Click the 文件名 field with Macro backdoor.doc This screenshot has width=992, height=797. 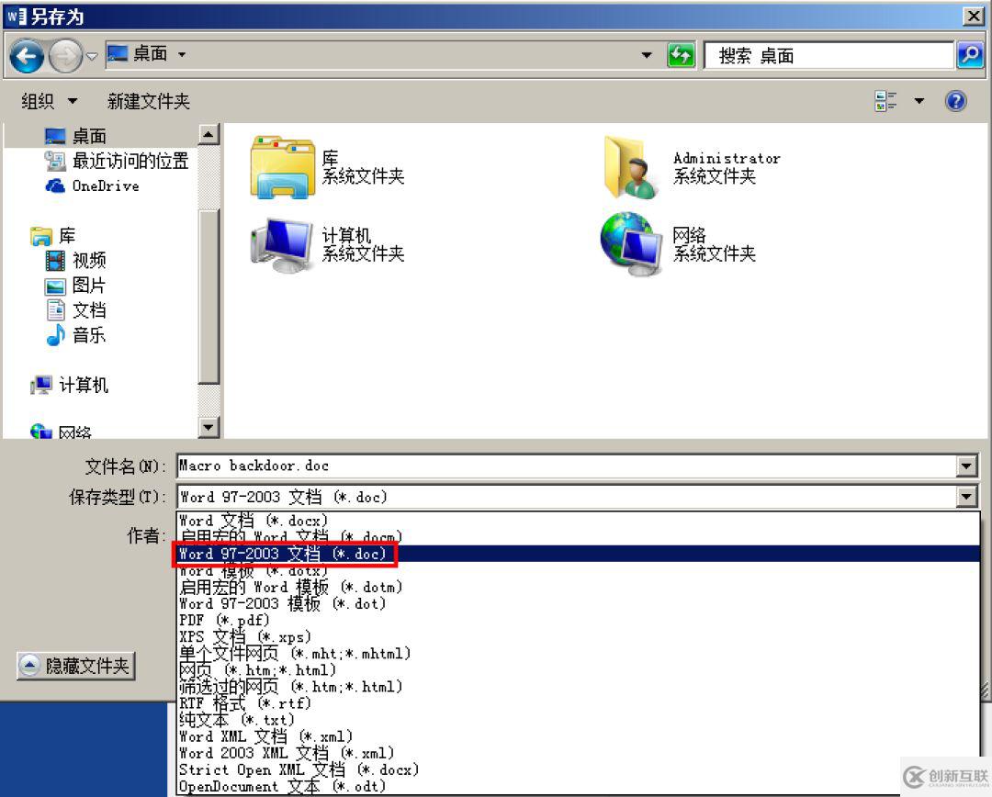click(566, 466)
